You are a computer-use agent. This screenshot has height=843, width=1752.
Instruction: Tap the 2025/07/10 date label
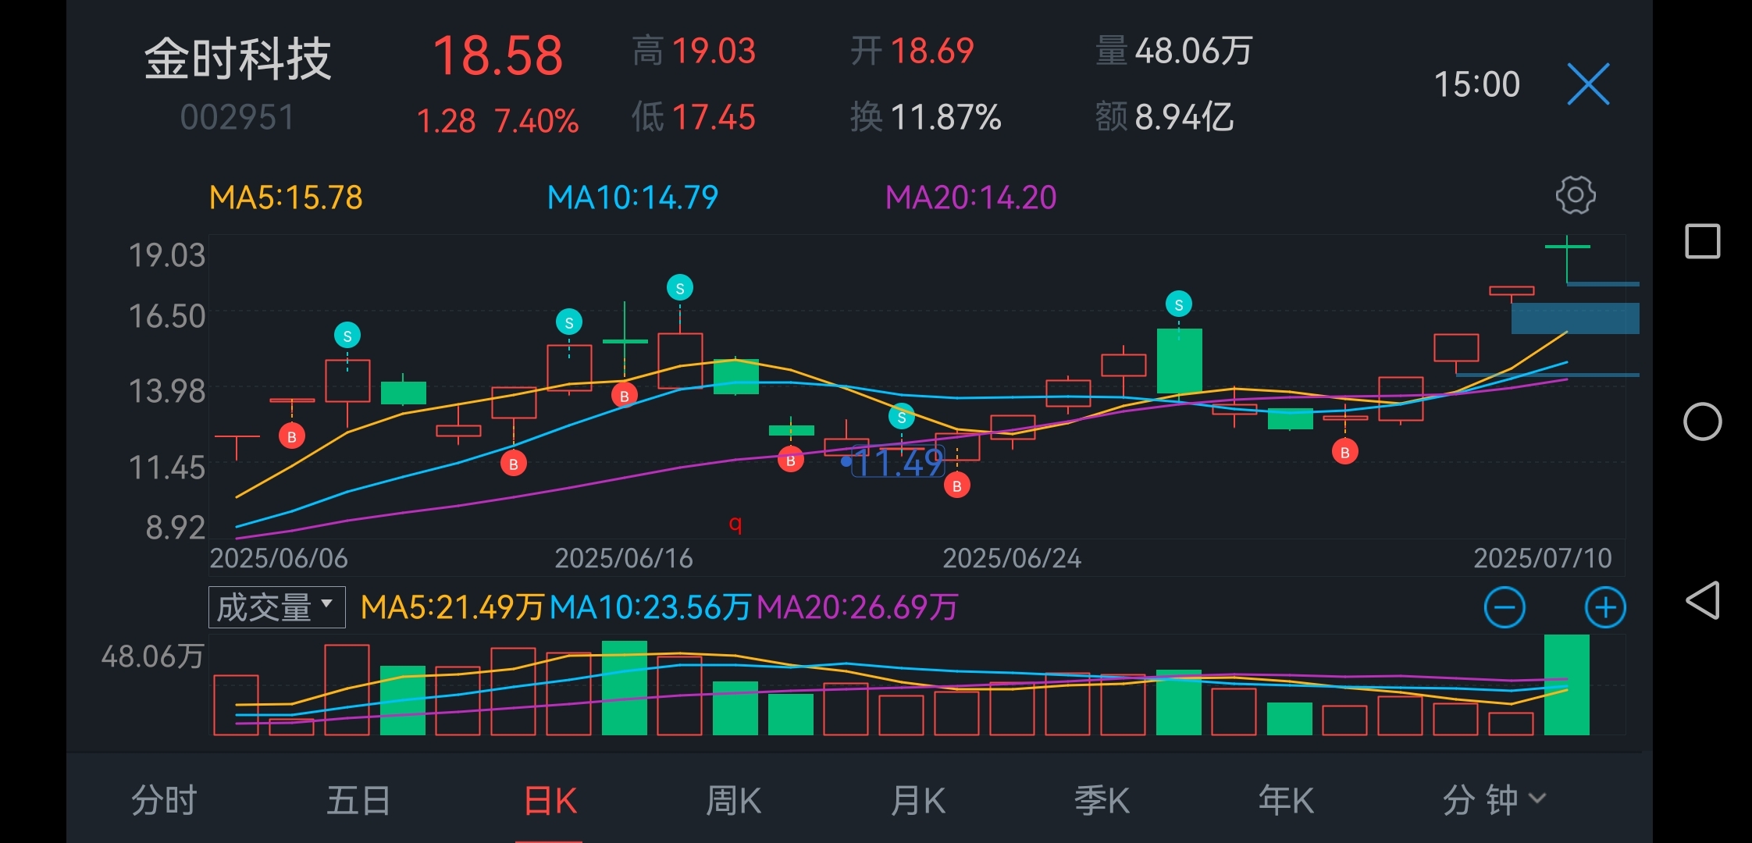click(x=1542, y=558)
